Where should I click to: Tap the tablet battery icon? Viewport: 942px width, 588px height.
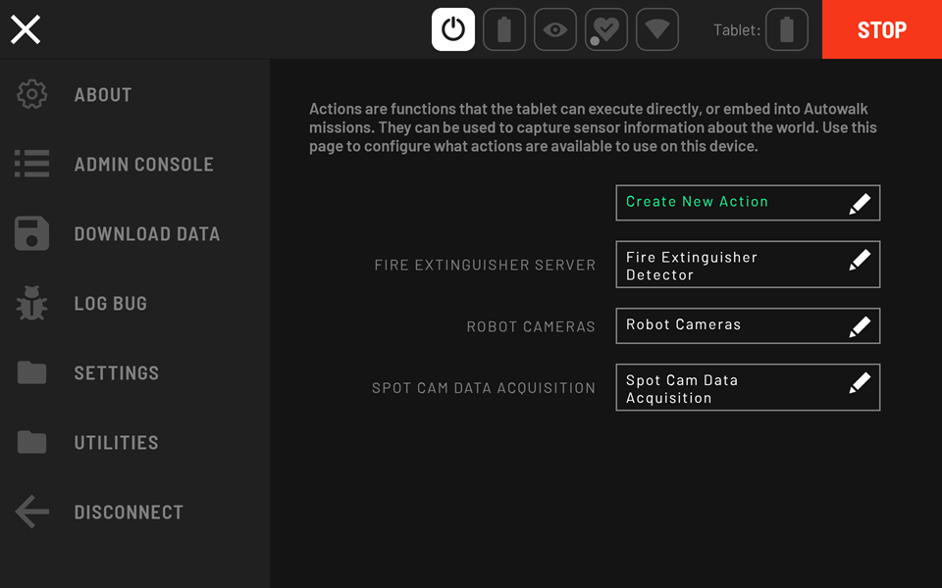click(786, 29)
